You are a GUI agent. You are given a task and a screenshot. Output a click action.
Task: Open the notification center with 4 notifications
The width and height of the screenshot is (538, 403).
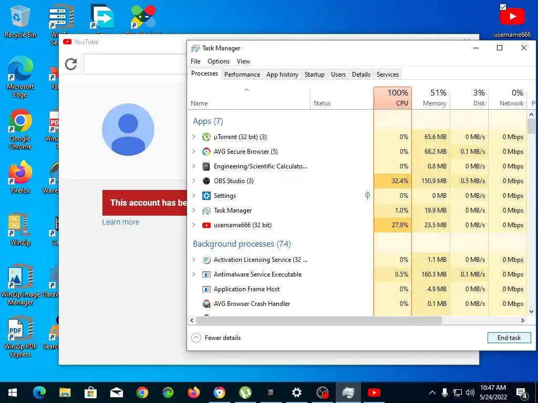(x=522, y=393)
